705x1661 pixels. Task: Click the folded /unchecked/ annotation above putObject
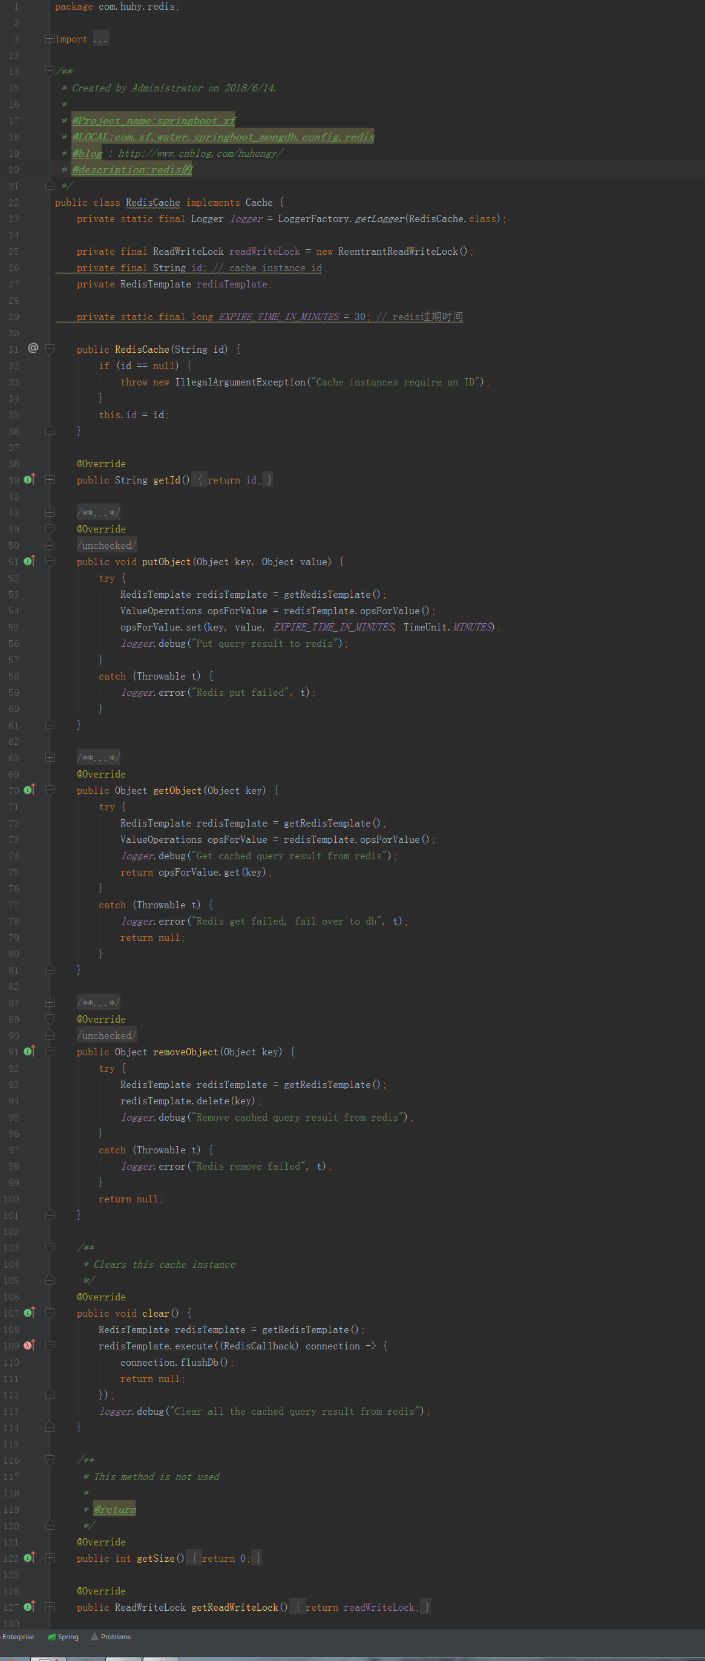pyautogui.click(x=107, y=546)
